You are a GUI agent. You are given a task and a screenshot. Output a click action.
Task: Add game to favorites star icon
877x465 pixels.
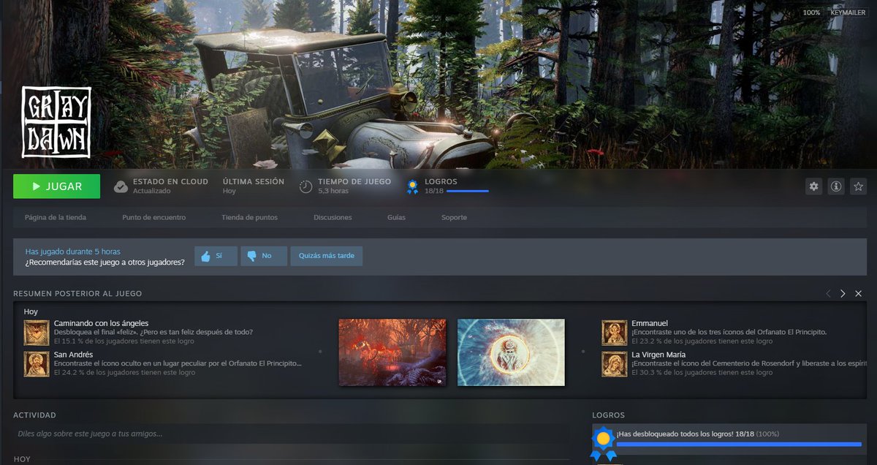pyautogui.click(x=859, y=186)
